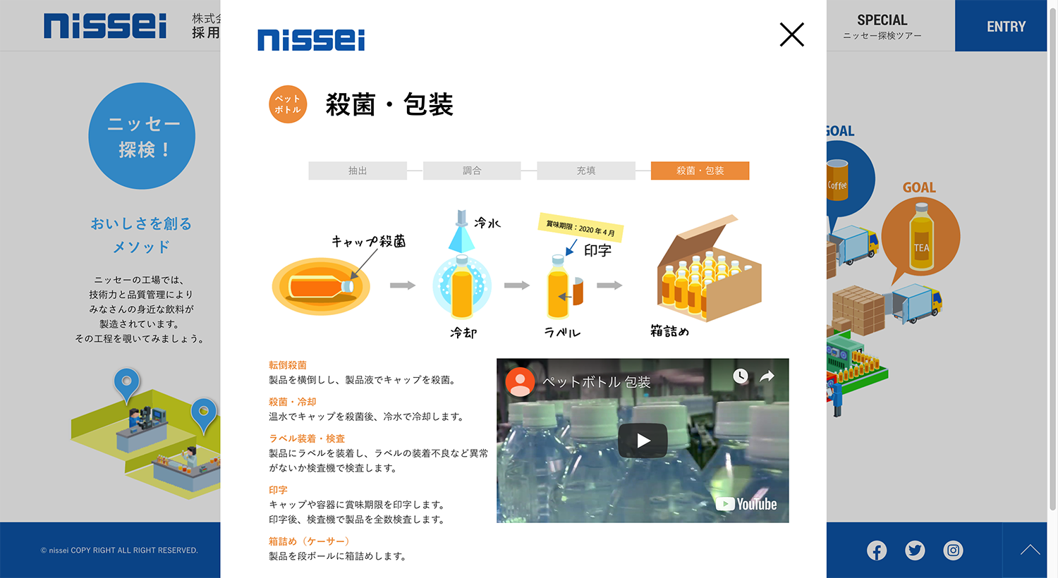Click the watch later clock icon
Image resolution: width=1058 pixels, height=578 pixels.
click(740, 376)
